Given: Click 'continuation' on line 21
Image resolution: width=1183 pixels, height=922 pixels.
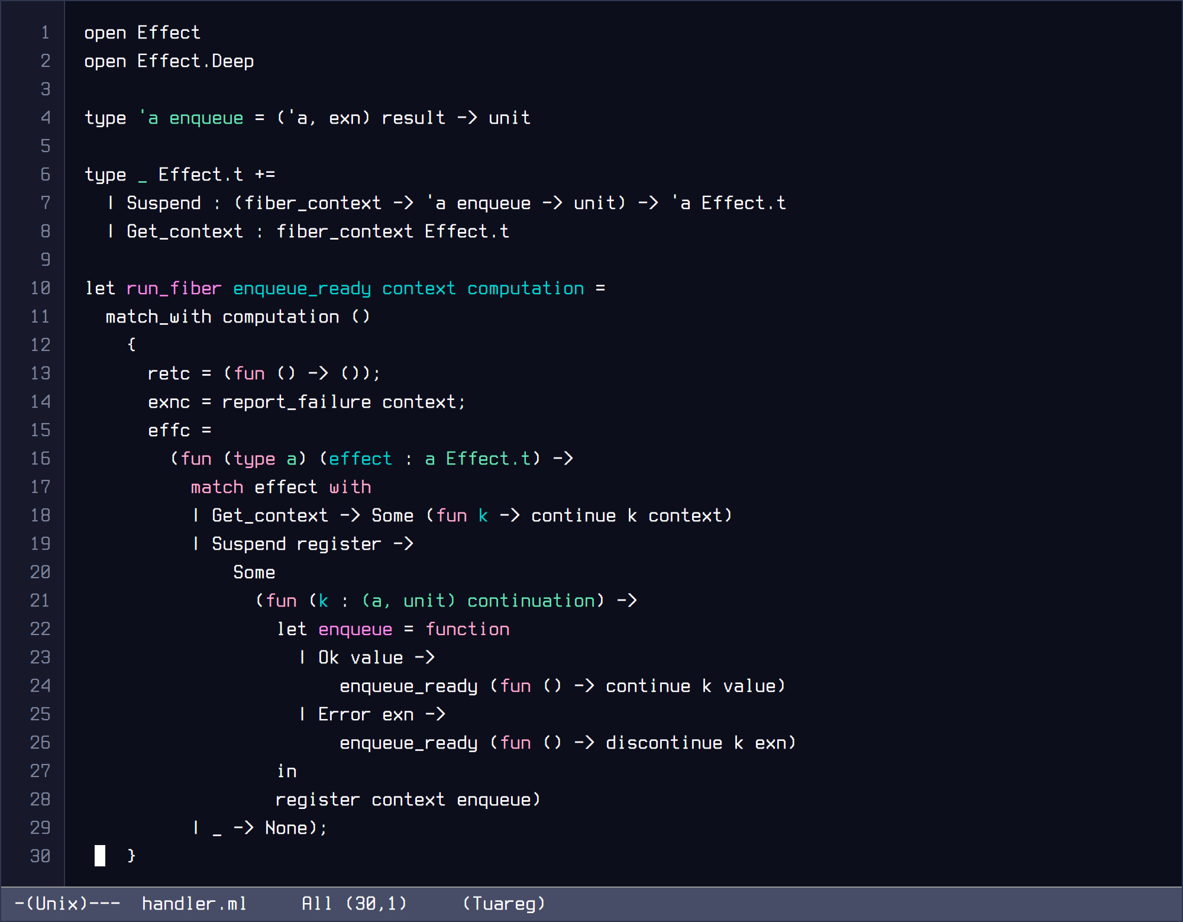Looking at the screenshot, I should 531,601.
